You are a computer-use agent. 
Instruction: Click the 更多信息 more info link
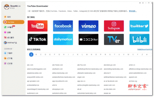[133, 11]
